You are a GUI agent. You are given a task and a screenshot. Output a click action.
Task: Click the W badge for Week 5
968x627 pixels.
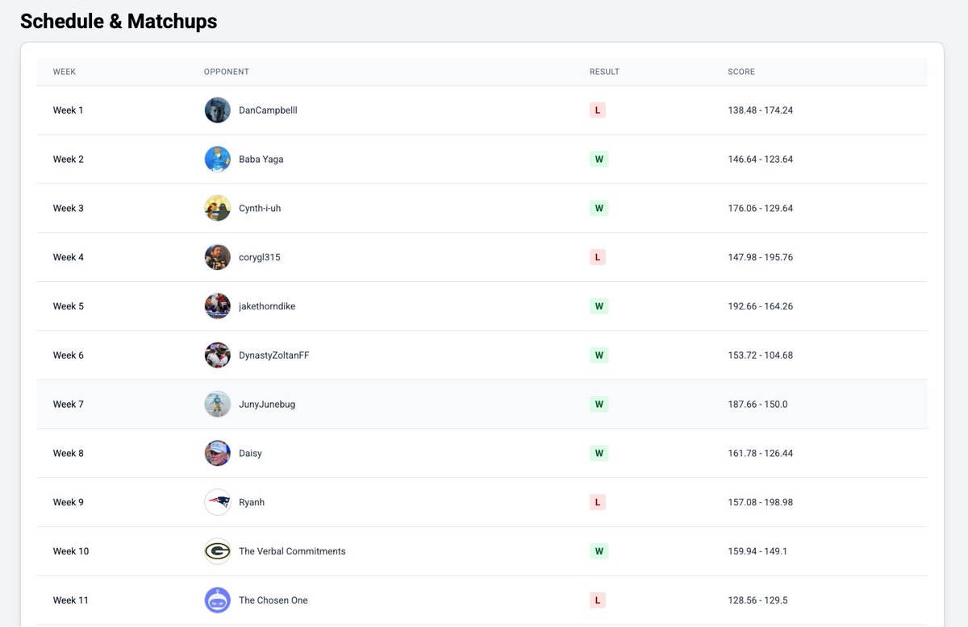[x=599, y=305]
